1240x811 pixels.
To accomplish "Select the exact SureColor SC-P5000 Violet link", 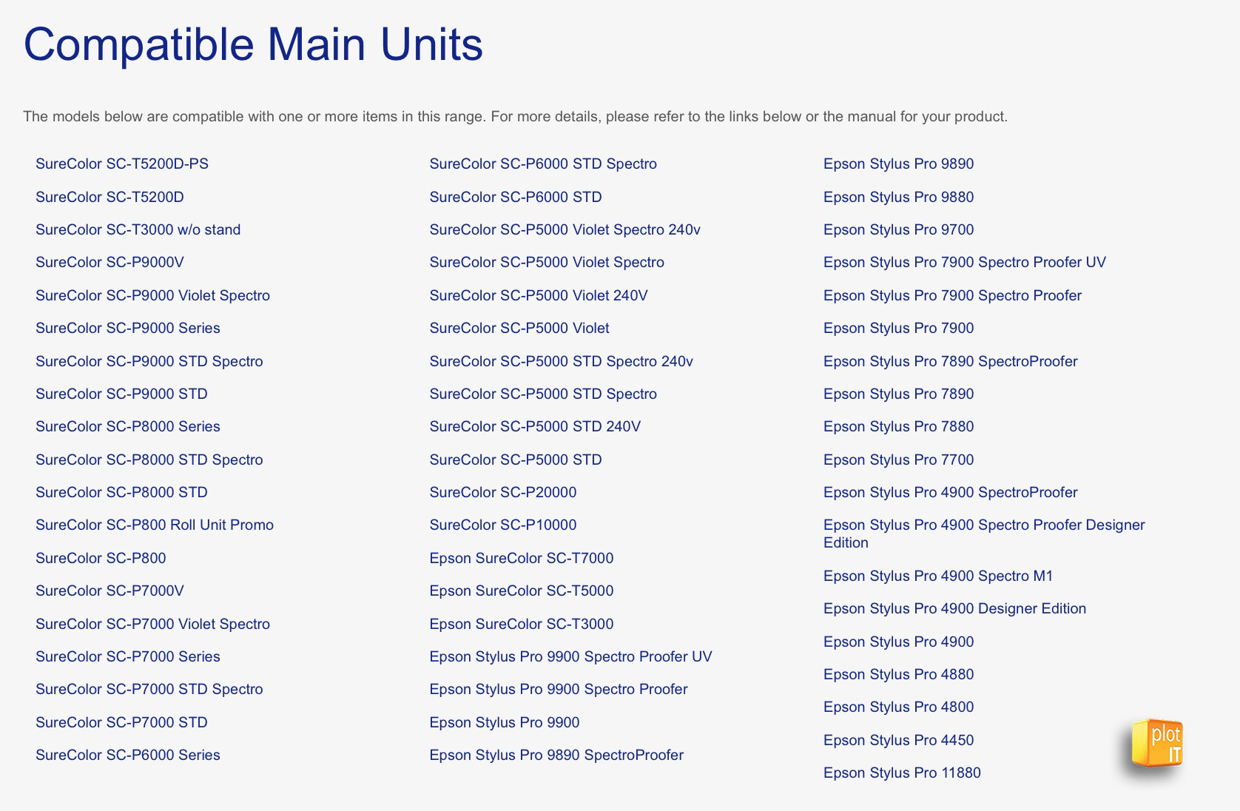I will [519, 328].
